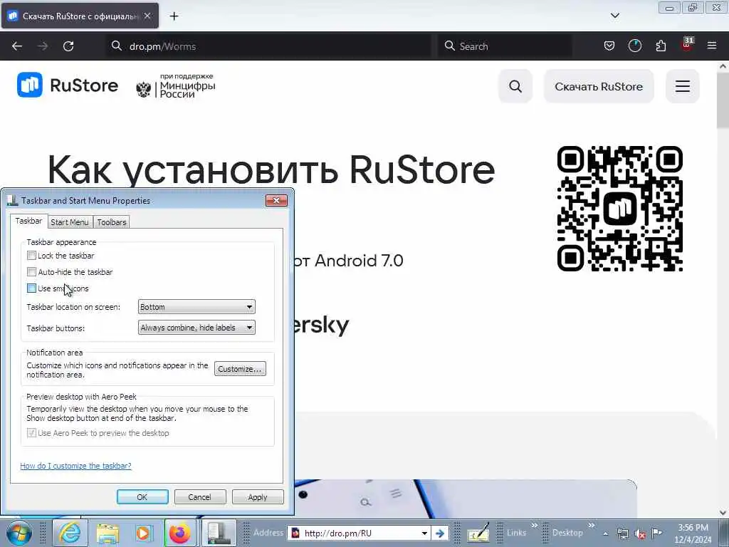729x547 pixels.
Task: Check Lock the taskbar
Action: (31, 256)
